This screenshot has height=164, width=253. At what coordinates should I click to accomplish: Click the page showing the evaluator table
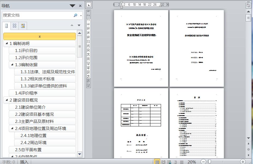point(141,123)
